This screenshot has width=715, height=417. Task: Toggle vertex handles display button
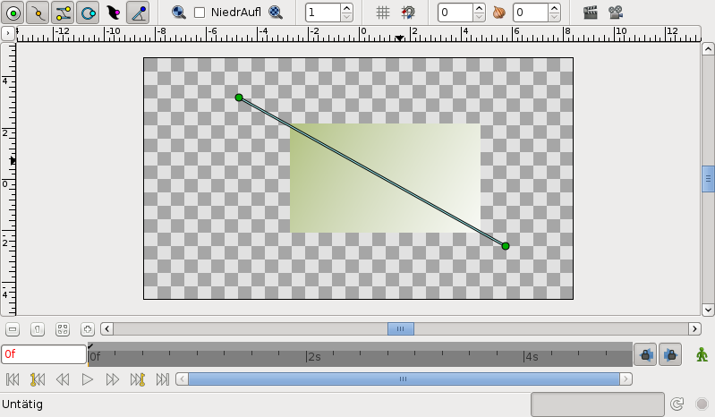38,13
